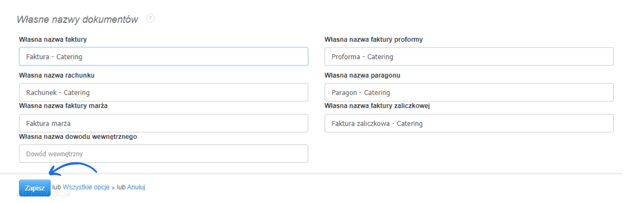Click the Własna nazwa dowodu wewnętrznego label
Image resolution: width=628 pixels, height=203 pixels.
pyautogui.click(x=78, y=137)
